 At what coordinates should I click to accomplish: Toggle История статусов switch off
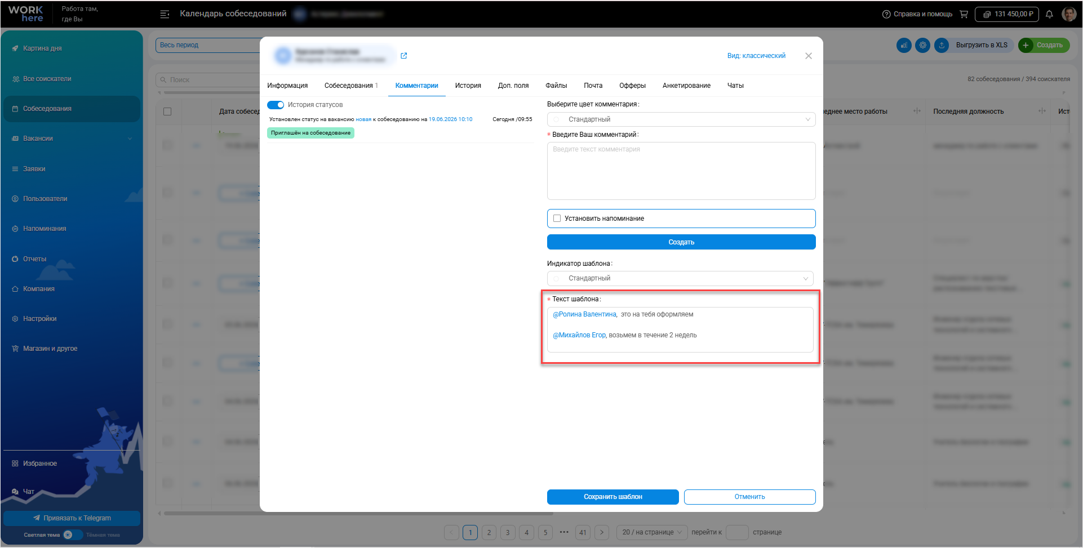pyautogui.click(x=276, y=105)
